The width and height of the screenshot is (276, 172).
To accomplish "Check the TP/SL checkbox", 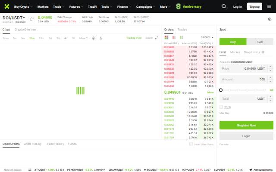I will point(221,107).
